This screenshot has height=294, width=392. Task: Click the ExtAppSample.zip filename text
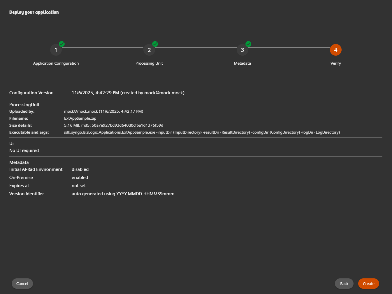pos(80,118)
